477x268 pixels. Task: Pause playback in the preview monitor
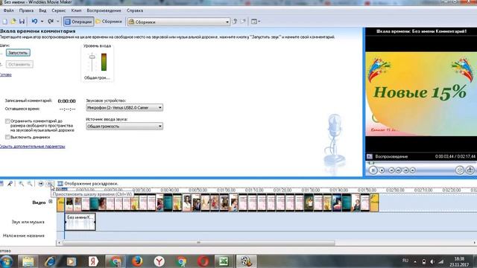[373, 170]
